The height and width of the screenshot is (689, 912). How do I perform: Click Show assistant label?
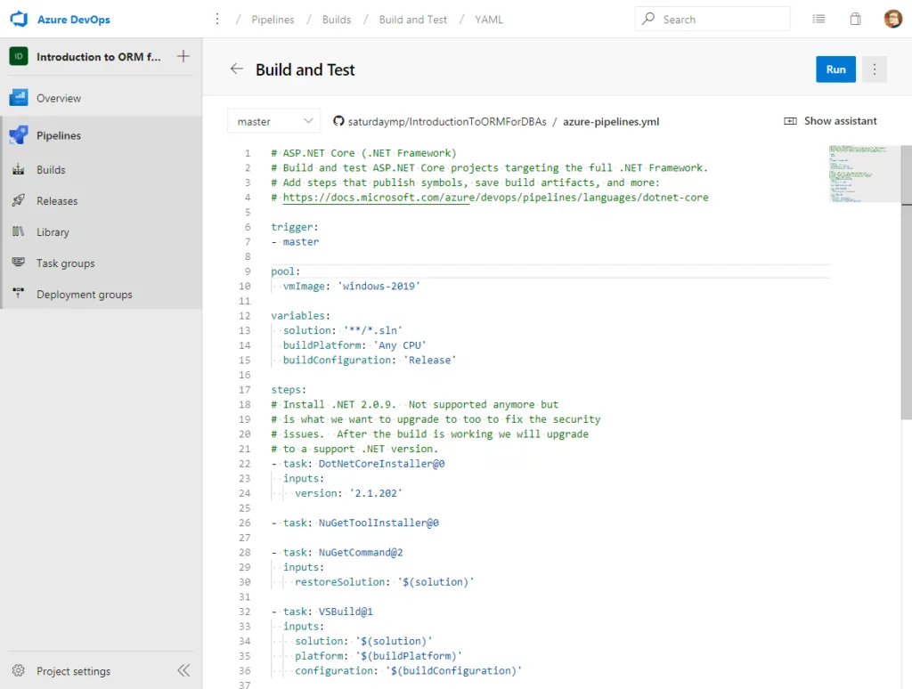point(840,121)
